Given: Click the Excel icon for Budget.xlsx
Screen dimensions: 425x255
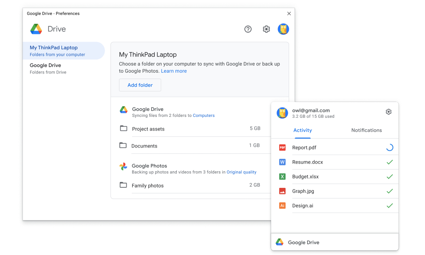Looking at the screenshot, I should 282,176.
